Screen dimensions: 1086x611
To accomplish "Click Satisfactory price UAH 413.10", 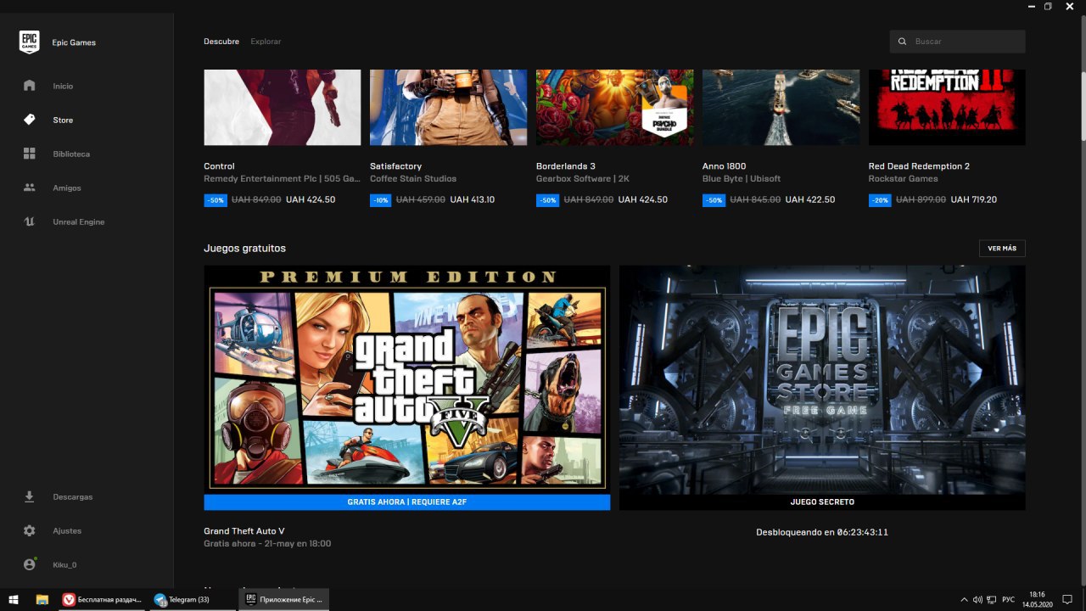I will pos(473,200).
